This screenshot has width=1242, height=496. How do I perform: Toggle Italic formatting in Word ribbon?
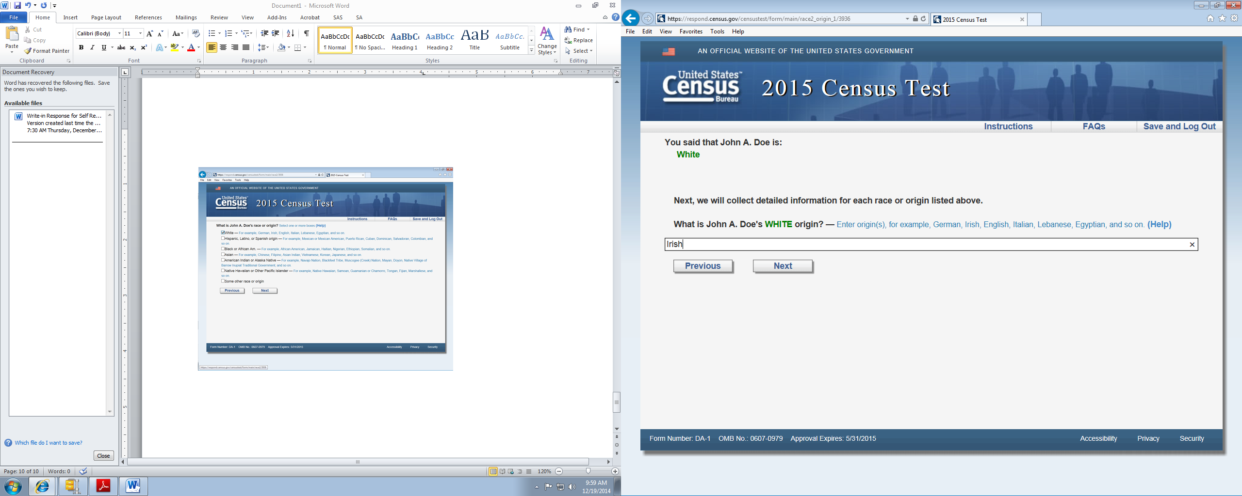tap(92, 47)
